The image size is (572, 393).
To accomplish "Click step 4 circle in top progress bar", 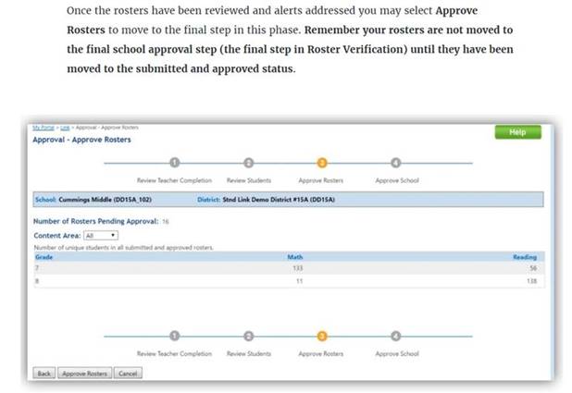I will 396,163.
